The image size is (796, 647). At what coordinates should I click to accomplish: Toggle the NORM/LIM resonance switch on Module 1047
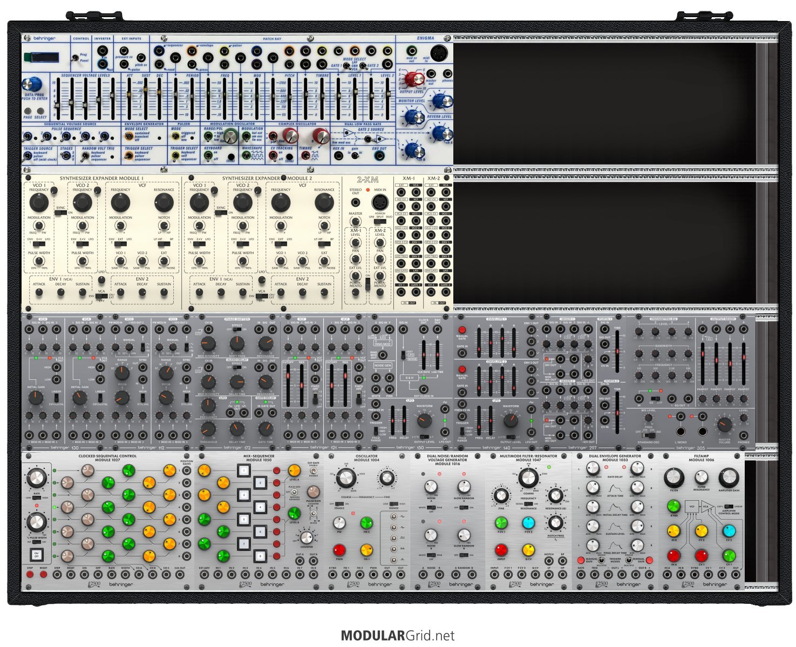[528, 504]
